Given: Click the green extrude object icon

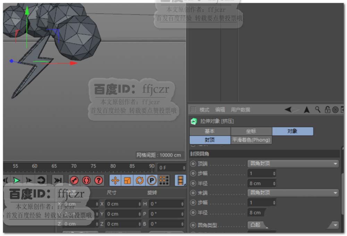Looking at the screenshot, I should (x=194, y=121).
